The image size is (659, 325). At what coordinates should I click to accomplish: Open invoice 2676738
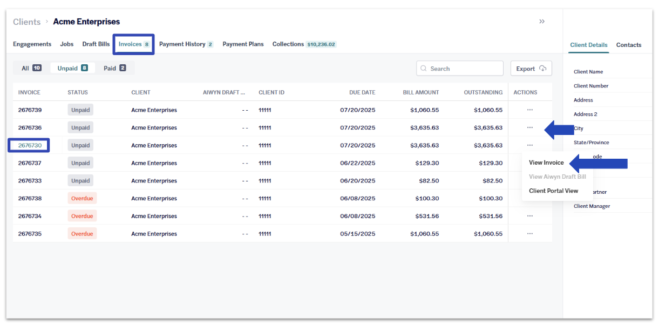tap(30, 198)
